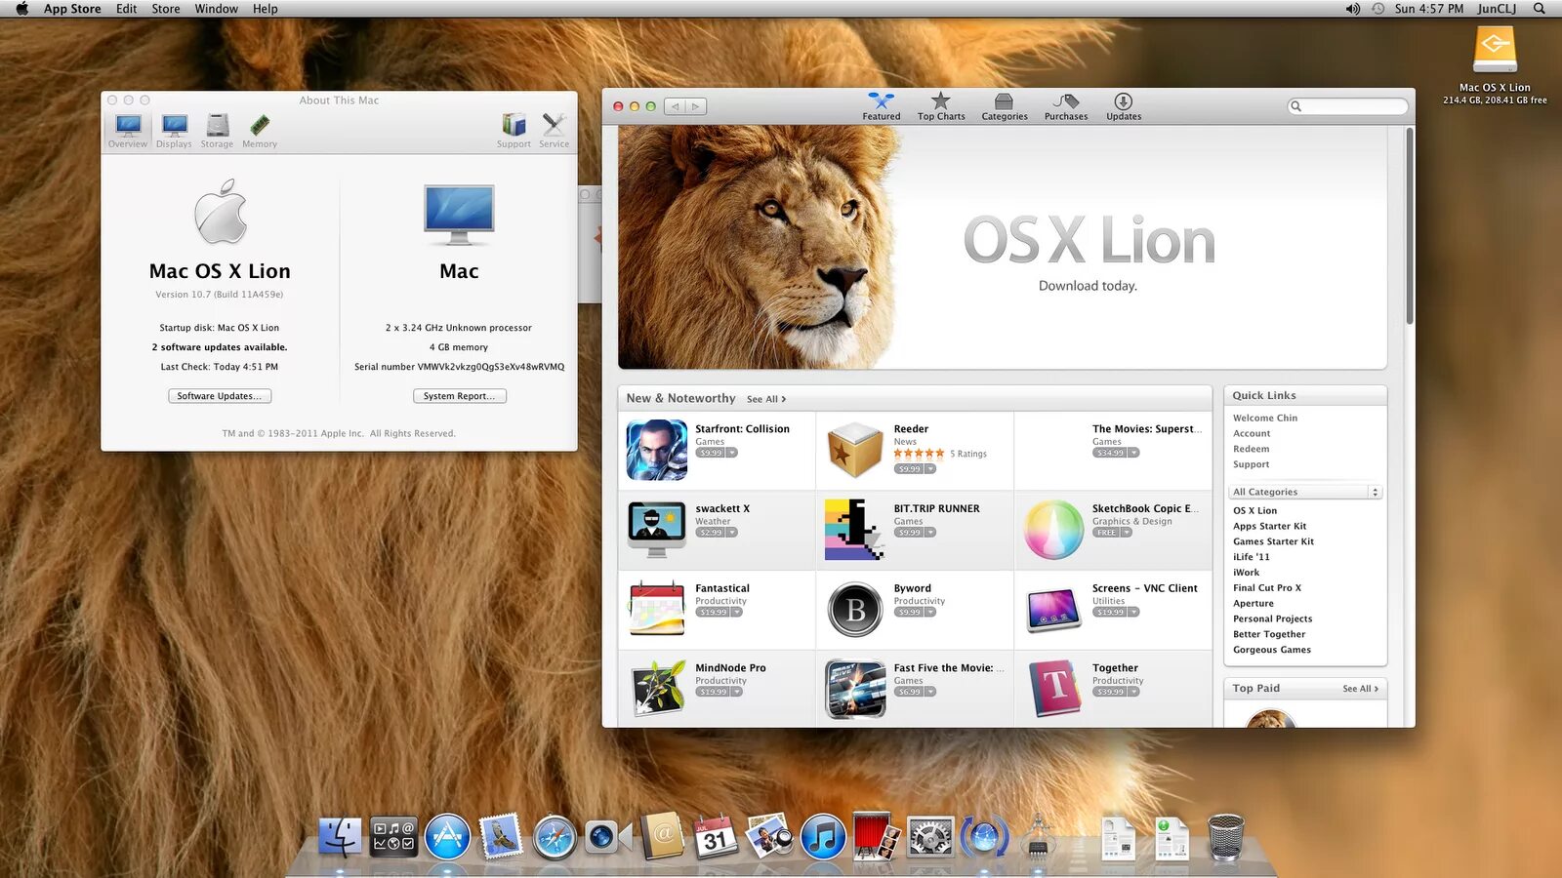Open Memory pane in About This Mac
Viewport: 1562px width, 878px height.
[260, 132]
